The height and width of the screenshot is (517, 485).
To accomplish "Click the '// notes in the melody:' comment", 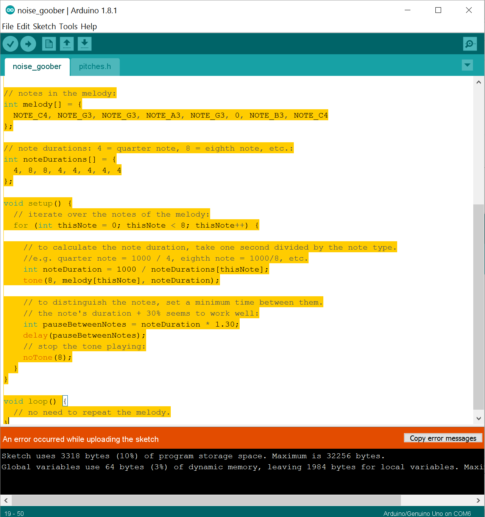I will coord(60,93).
